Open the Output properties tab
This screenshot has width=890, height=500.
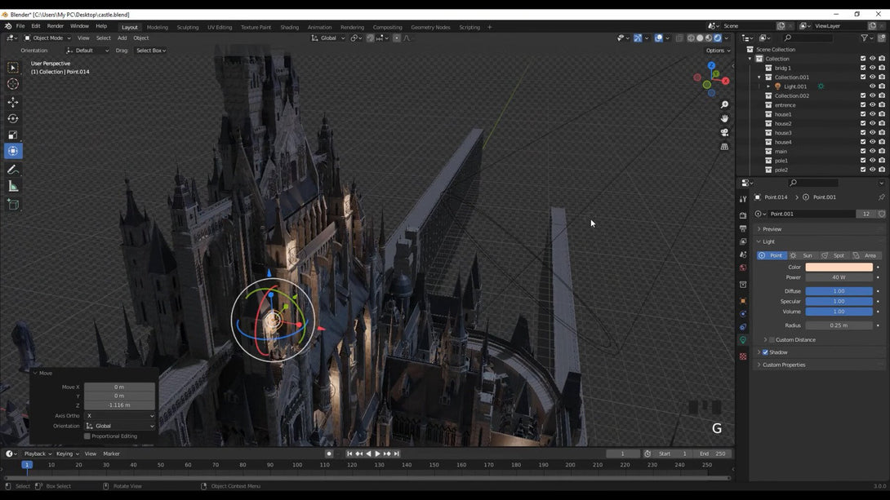[743, 228]
